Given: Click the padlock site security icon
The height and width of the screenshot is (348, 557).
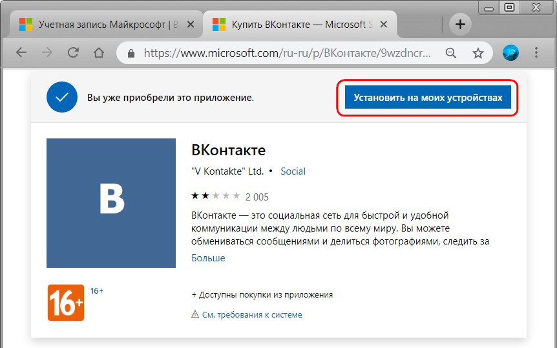Looking at the screenshot, I should (x=132, y=53).
